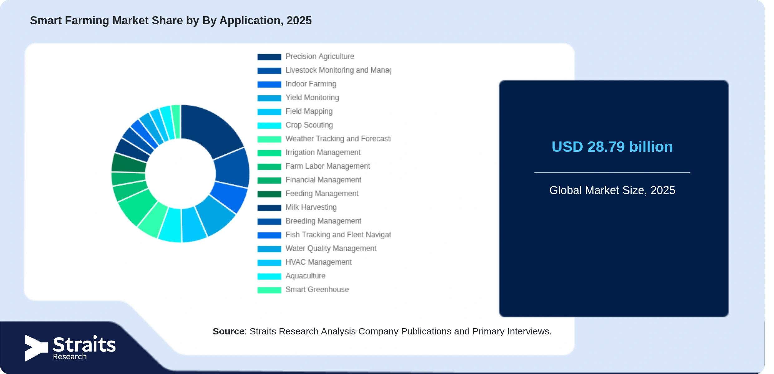Select the Aquaculture legend label
The height and width of the screenshot is (374, 774).
point(305,276)
